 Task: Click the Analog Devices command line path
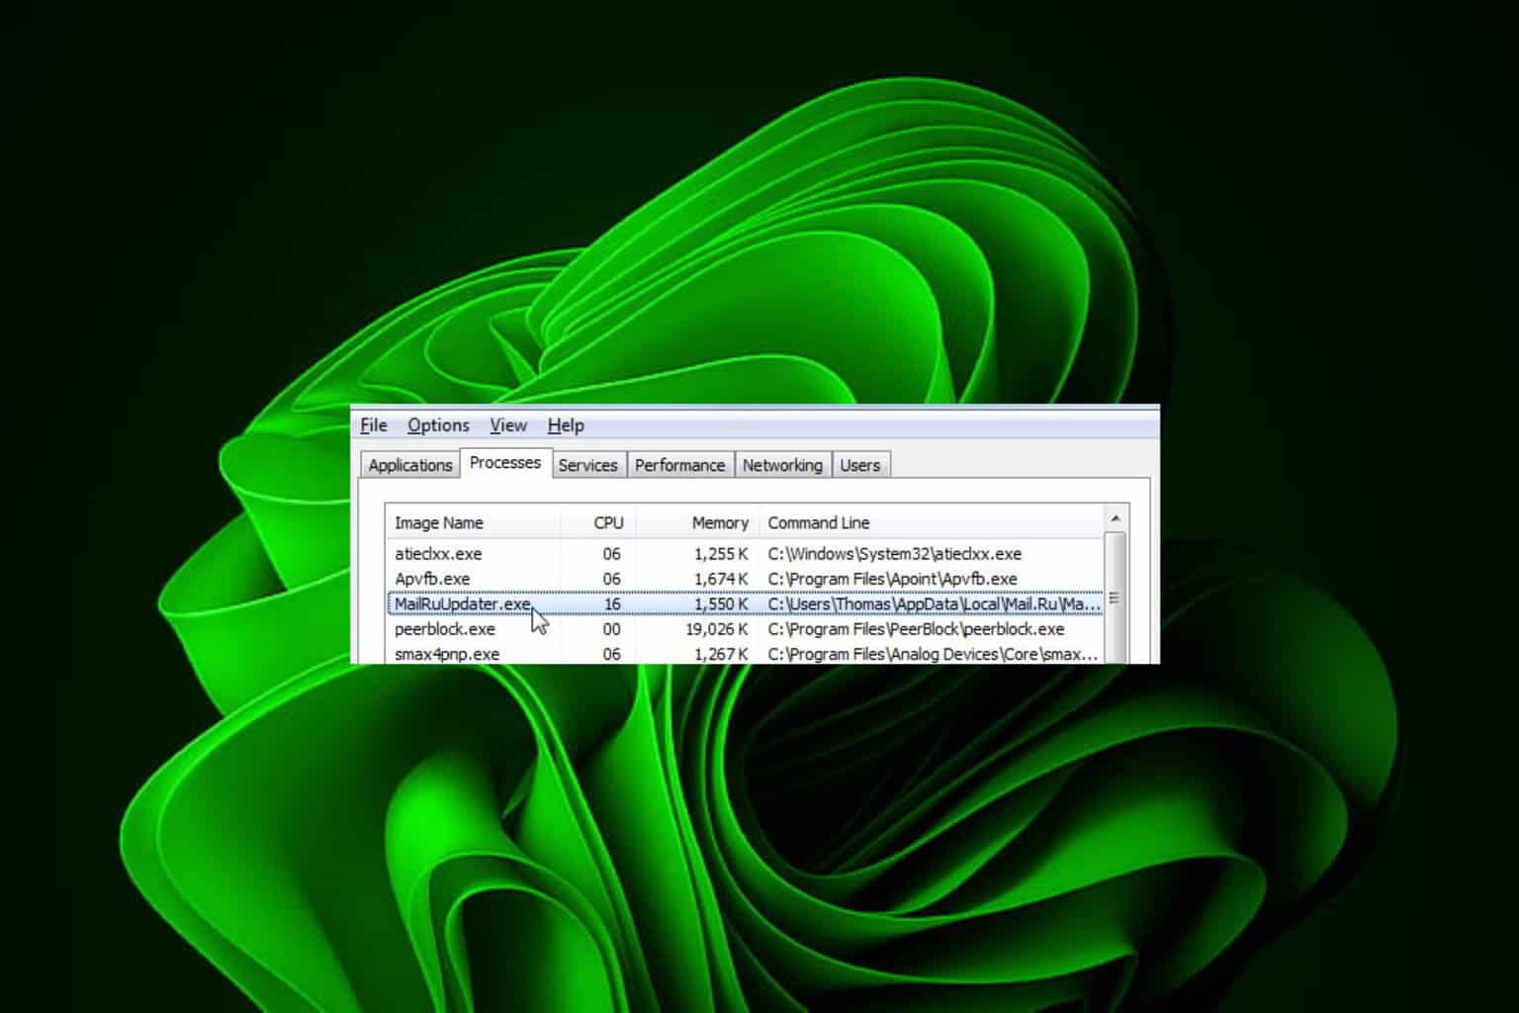[933, 654]
